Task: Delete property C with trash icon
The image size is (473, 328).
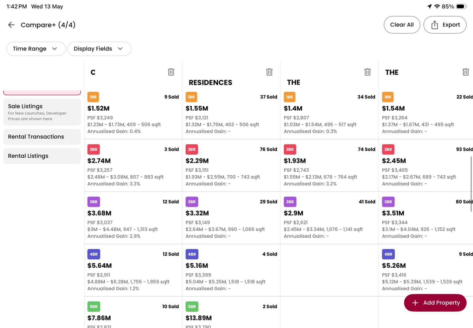Action: (171, 72)
